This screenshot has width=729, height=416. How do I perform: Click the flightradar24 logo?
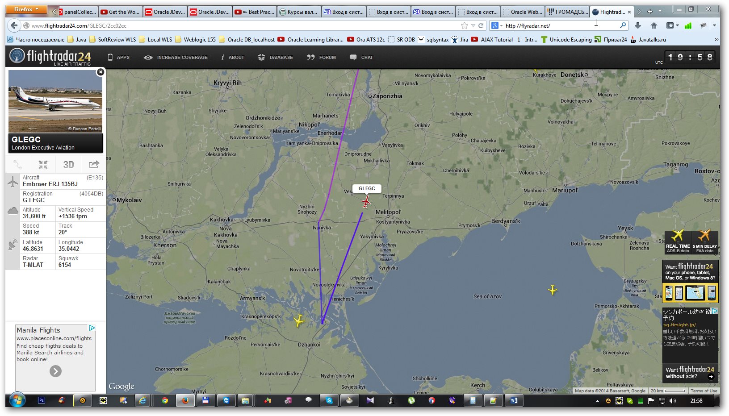point(50,57)
